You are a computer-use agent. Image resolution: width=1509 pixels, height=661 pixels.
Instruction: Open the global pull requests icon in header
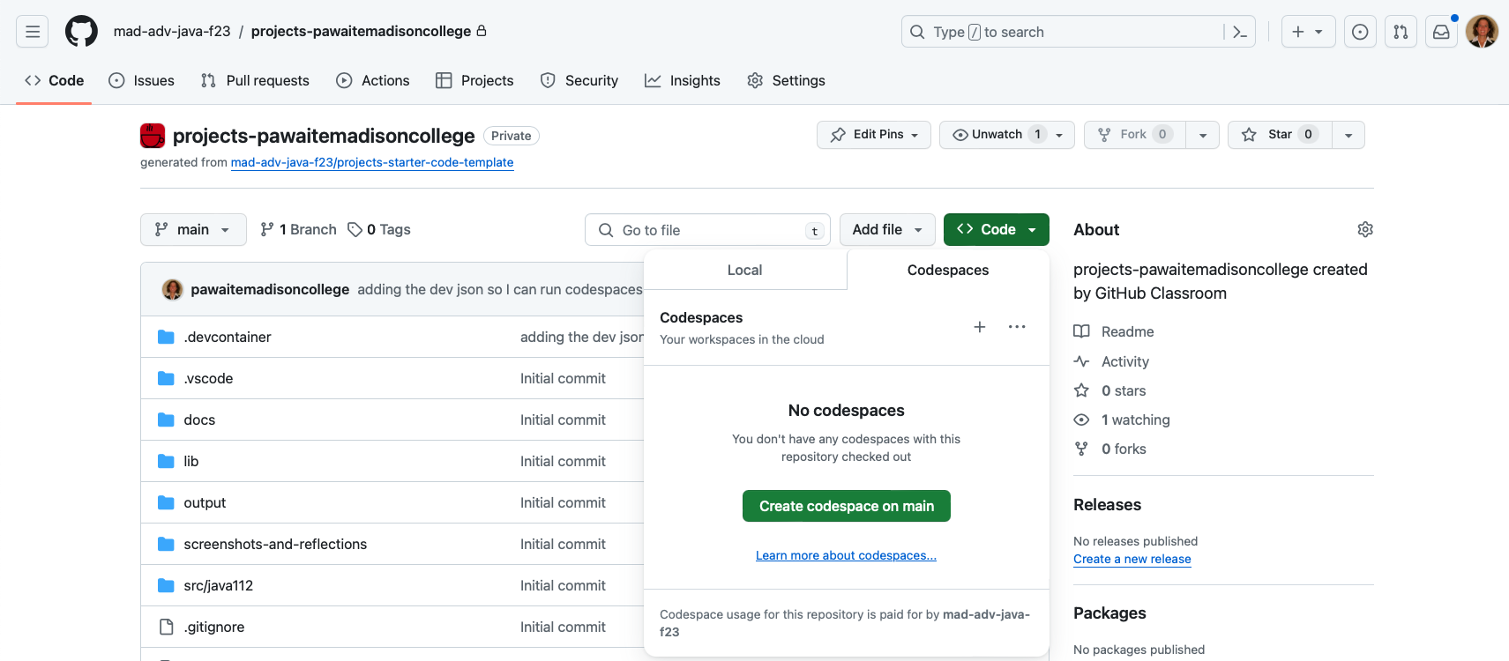pyautogui.click(x=1401, y=32)
